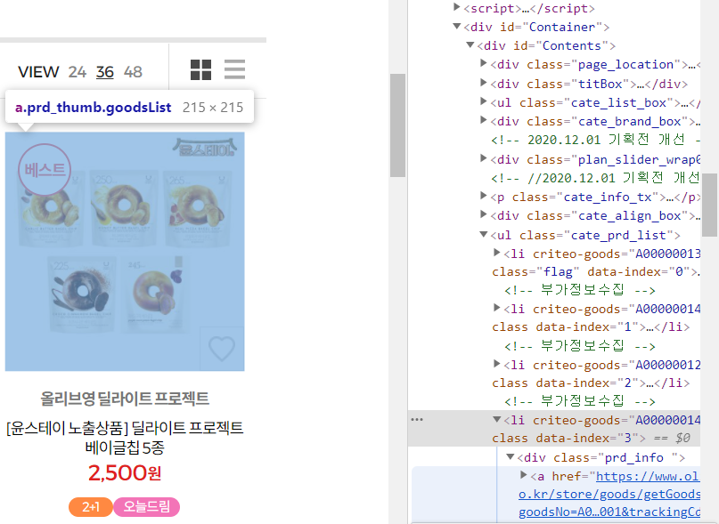The width and height of the screenshot is (719, 524).
Task: Expand the script element node
Action: point(457,7)
